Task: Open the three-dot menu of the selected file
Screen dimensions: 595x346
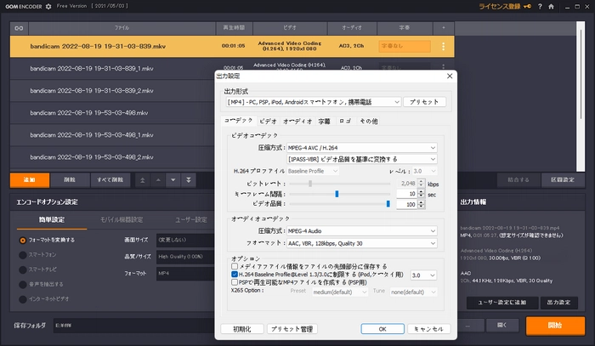Action: pyautogui.click(x=443, y=47)
